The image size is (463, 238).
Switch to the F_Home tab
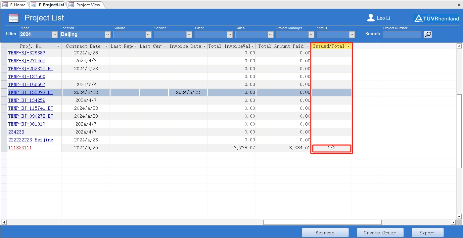pos(15,5)
